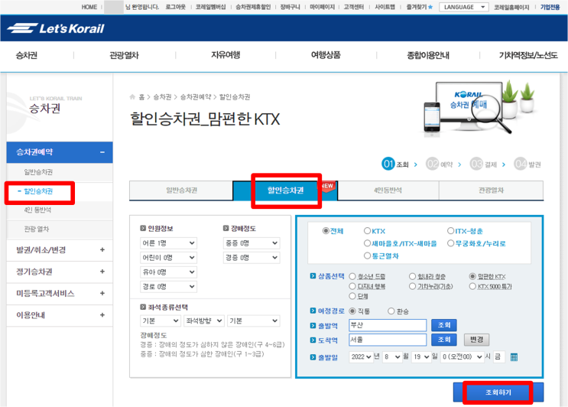Select the 전체 train type radio
The width and height of the screenshot is (568, 407).
(326, 231)
